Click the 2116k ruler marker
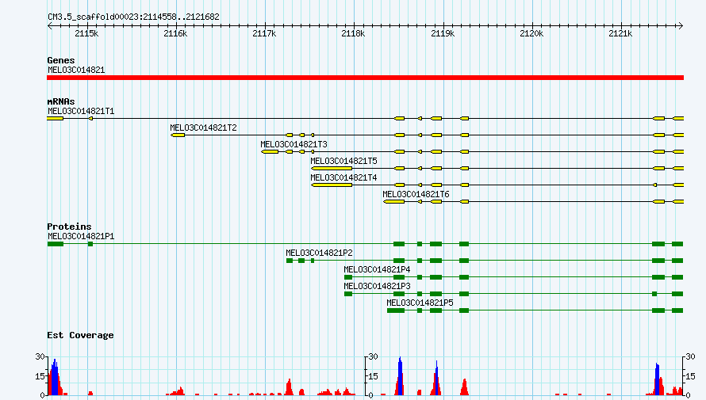Viewport: 706px width, 400px height. [x=175, y=34]
